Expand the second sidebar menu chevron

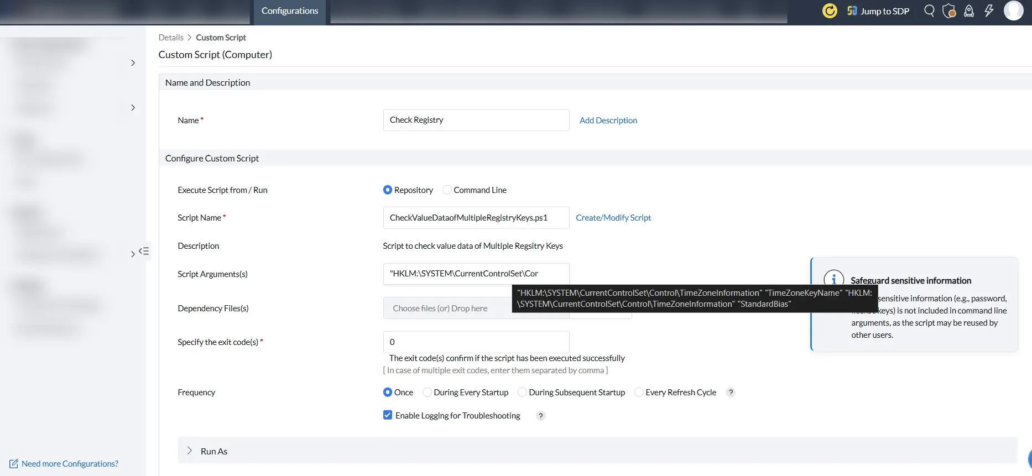click(133, 108)
